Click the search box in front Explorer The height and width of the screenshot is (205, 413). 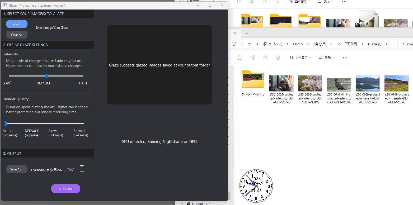[406, 44]
